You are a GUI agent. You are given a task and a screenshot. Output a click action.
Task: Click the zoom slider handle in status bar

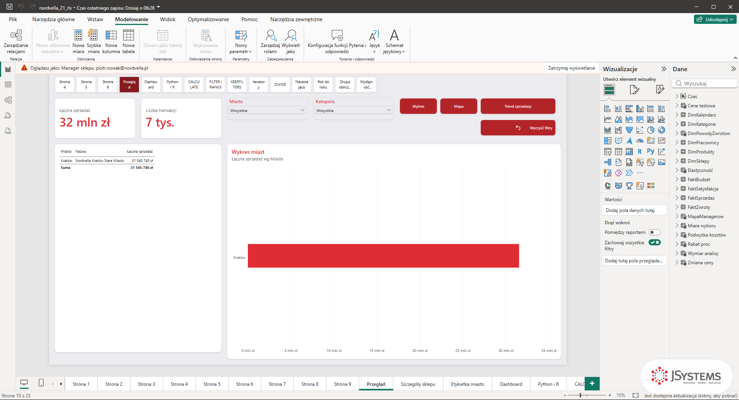580,395
